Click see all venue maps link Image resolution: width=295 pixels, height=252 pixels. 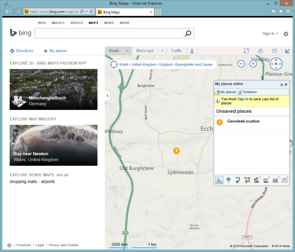click(x=62, y=175)
